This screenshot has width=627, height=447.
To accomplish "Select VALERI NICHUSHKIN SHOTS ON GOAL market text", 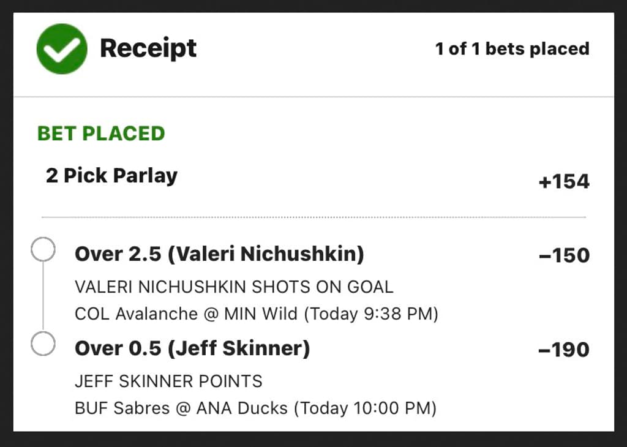I will click(234, 287).
